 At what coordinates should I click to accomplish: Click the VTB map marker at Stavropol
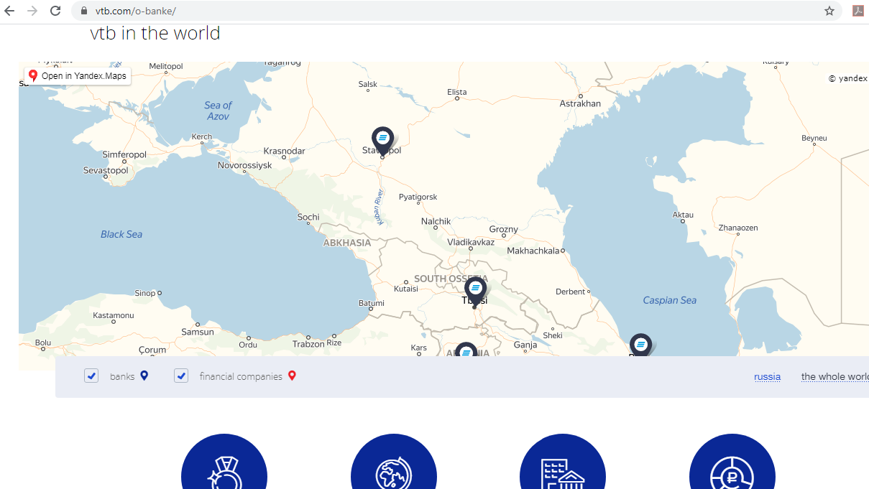point(382,138)
